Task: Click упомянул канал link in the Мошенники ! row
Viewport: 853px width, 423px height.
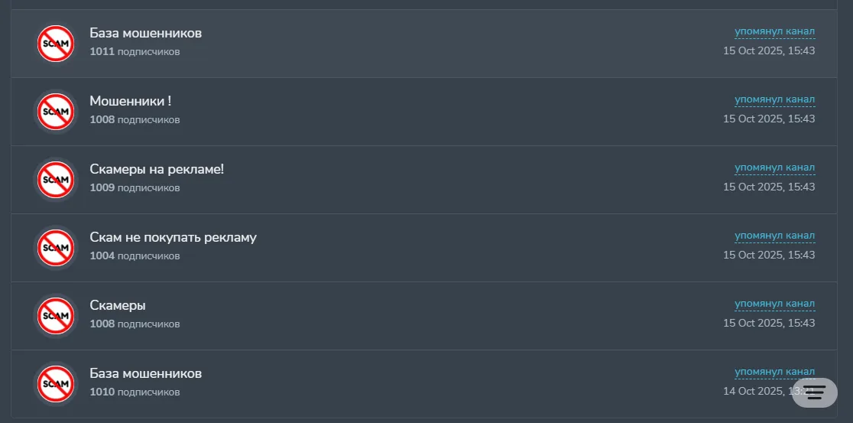Action: click(775, 99)
